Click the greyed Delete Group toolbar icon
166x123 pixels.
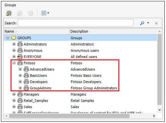(20, 13)
